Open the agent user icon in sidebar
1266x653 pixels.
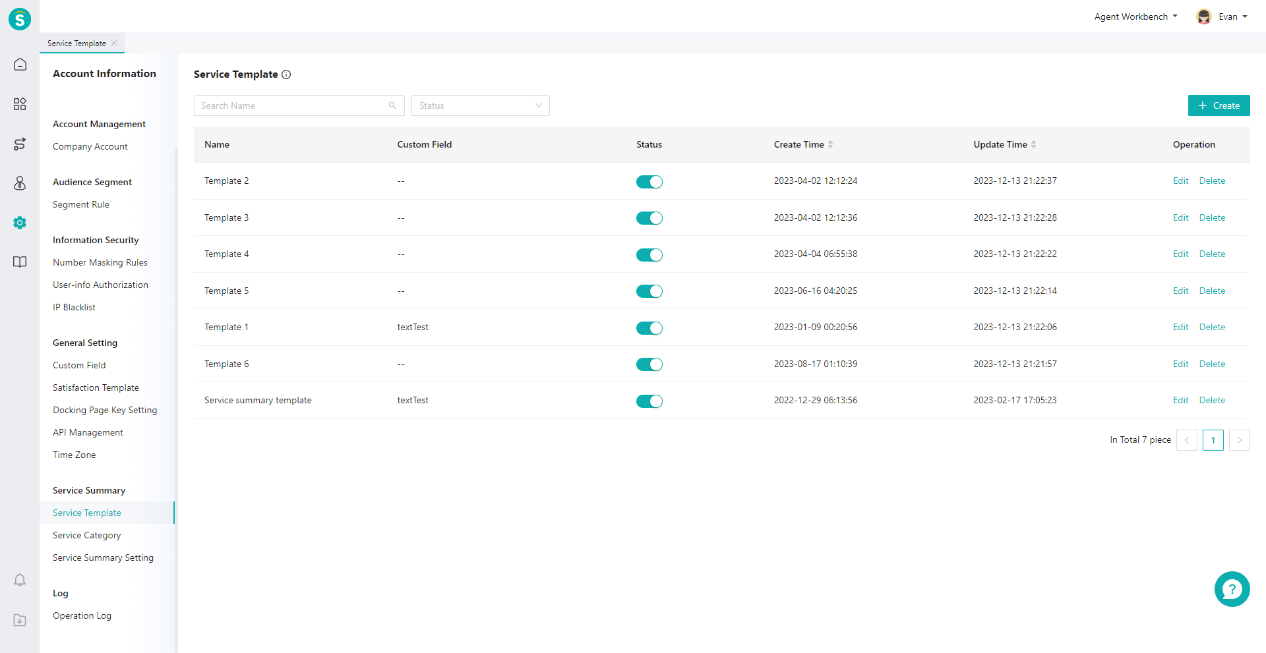(20, 183)
